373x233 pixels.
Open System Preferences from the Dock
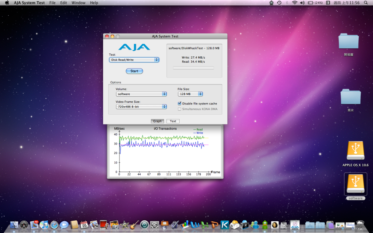154,224
